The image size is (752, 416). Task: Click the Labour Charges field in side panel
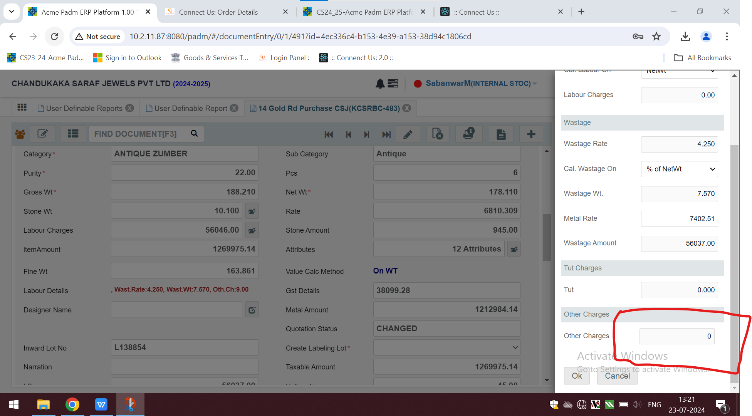pyautogui.click(x=679, y=95)
